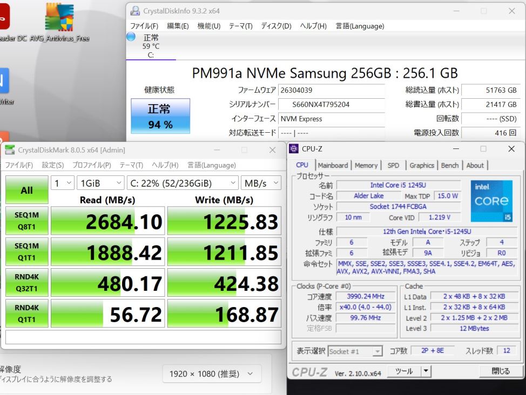The height and width of the screenshot is (395, 526).
Task: Click the blue drive C status orb
Action: click(131, 37)
